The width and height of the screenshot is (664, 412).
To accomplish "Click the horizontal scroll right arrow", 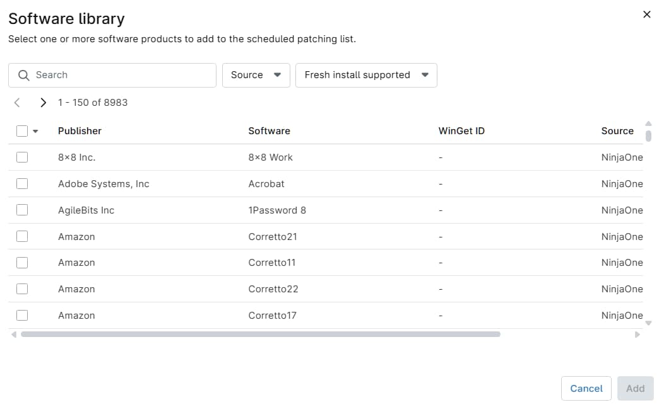I will tap(637, 335).
